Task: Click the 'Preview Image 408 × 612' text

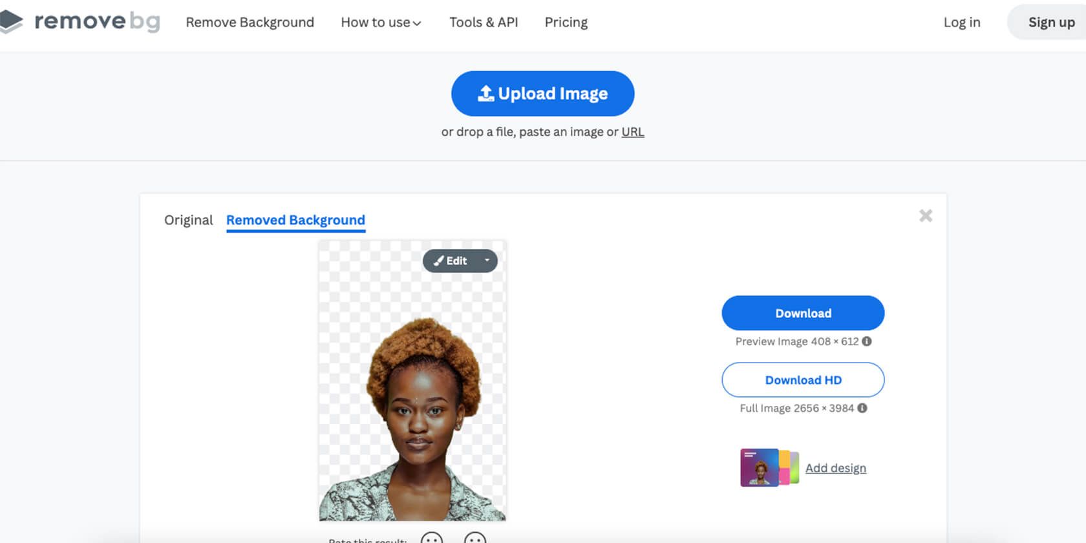Action: 797,341
